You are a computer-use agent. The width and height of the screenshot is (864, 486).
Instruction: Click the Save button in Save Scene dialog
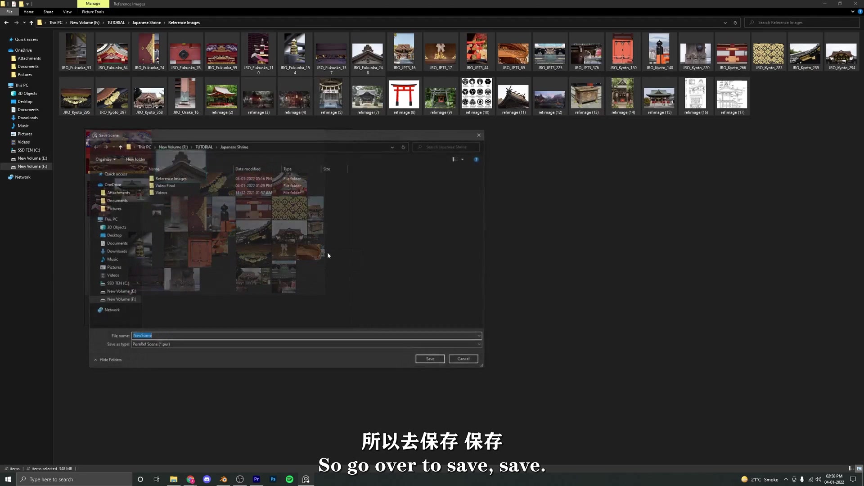click(430, 358)
